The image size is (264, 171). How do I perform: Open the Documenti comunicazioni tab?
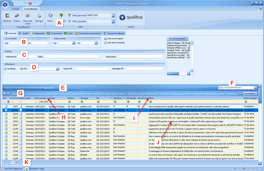pyautogui.click(x=88, y=33)
